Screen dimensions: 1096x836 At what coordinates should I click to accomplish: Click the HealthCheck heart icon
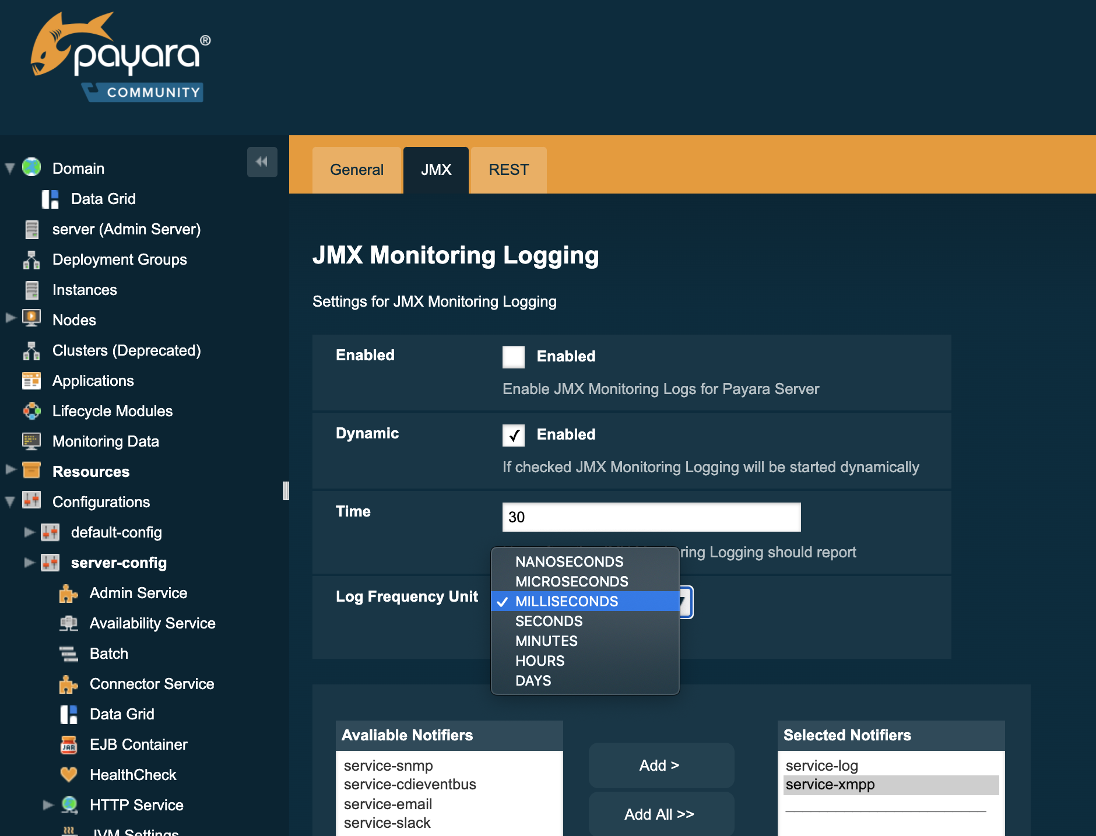click(69, 775)
